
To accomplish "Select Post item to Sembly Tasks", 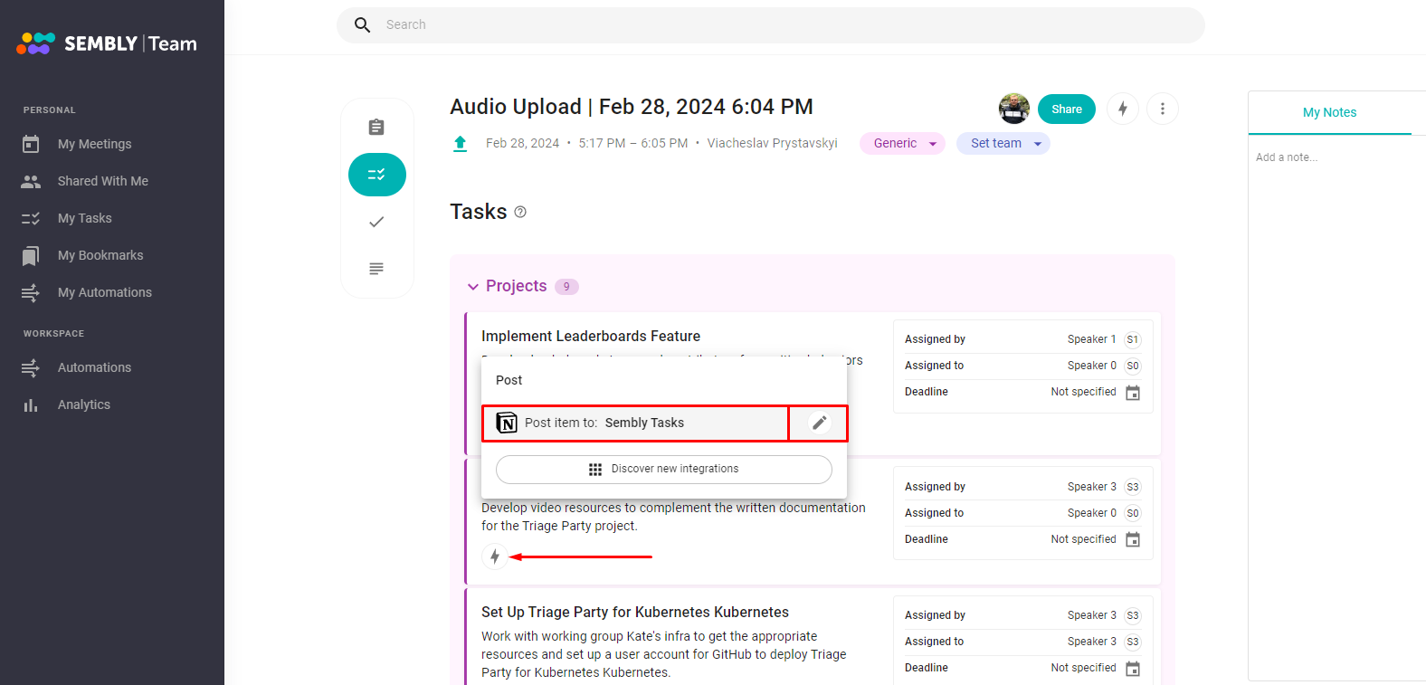I will coord(635,423).
